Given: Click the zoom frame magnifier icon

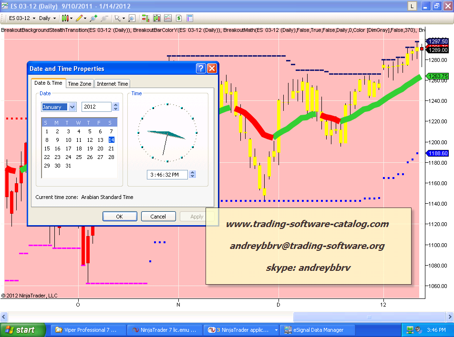Looking at the screenshot, I should [132, 18].
